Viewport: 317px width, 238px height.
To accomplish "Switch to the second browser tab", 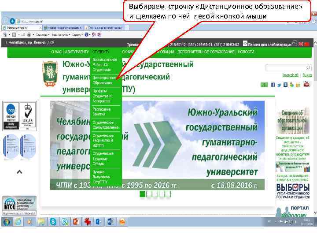I will pos(63,28).
